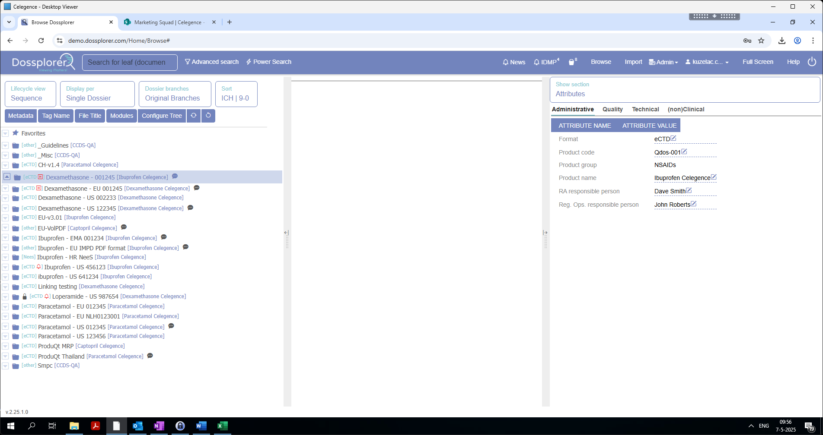823x435 pixels.
Task: Toggle Modules display in the tree
Action: 121,116
